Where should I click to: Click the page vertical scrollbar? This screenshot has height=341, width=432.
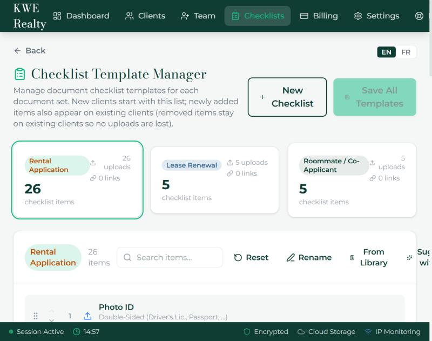click(430, 38)
